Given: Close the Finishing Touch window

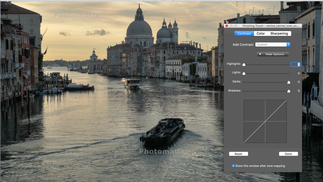Looking at the screenshot, I should point(227,26).
